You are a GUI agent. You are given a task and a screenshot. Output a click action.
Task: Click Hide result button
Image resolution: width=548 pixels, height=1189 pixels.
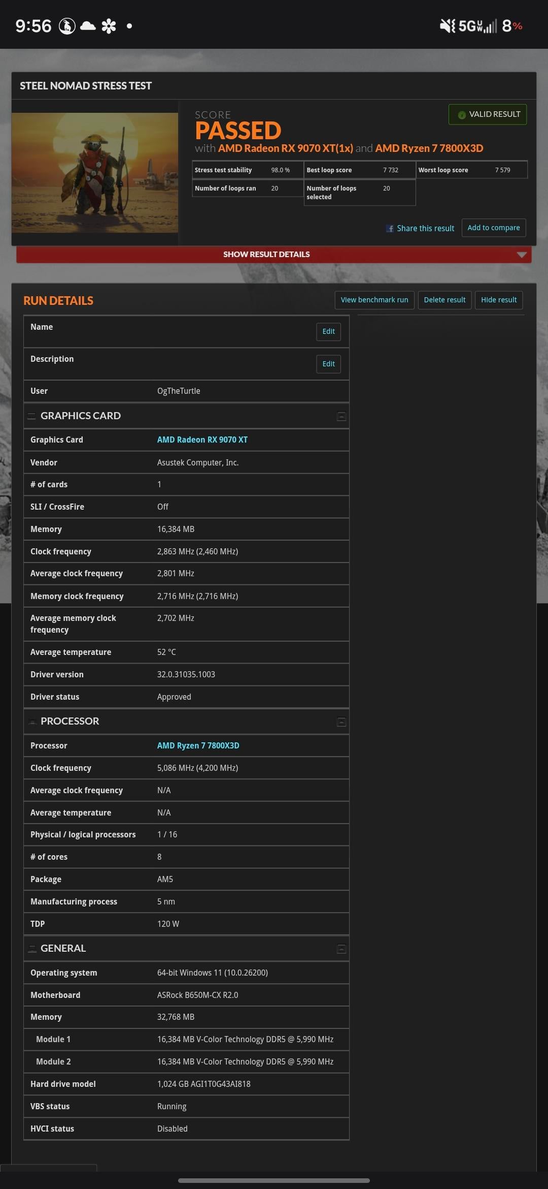(499, 300)
